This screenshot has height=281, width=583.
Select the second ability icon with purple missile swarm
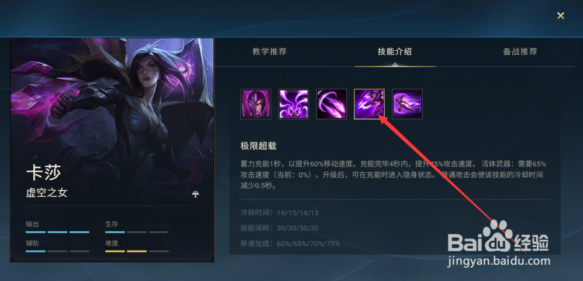coord(294,104)
